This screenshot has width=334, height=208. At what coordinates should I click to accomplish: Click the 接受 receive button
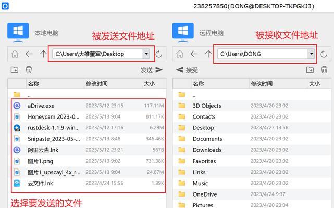click(187, 70)
